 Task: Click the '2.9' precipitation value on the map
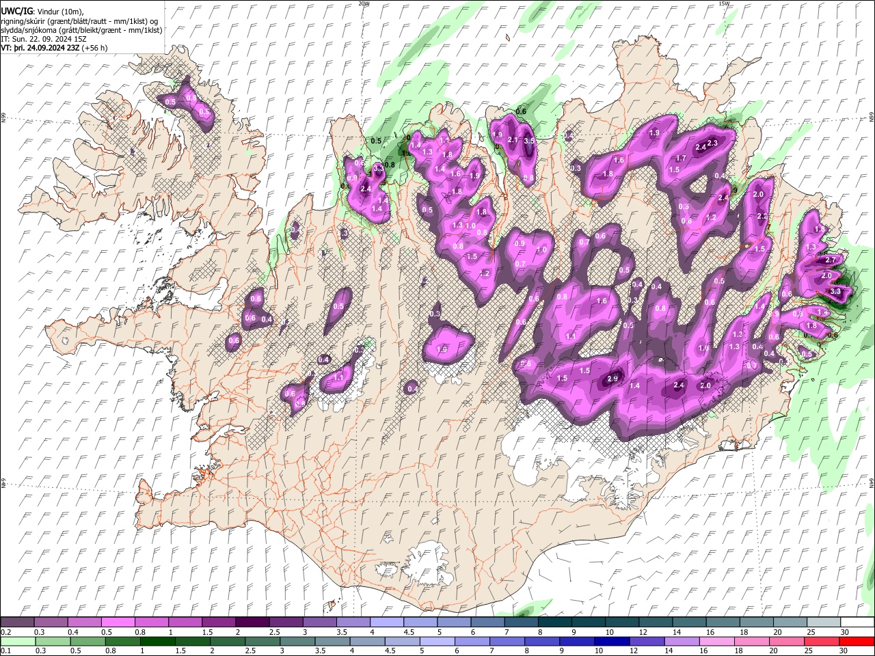[612, 379]
